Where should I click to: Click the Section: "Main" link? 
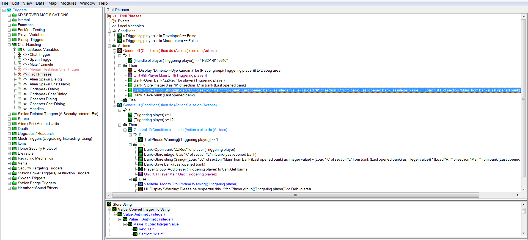[151, 234]
